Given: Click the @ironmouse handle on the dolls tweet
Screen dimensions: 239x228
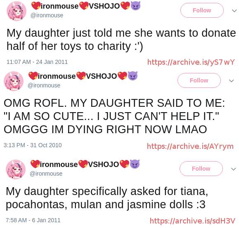Looking at the screenshot, I should [46, 174].
